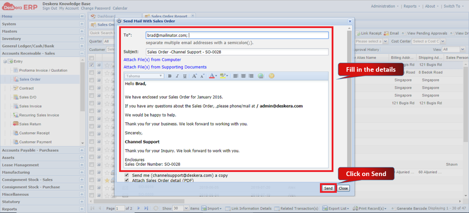469x213 pixels.
Task: Click the To email address field
Action: (237, 35)
